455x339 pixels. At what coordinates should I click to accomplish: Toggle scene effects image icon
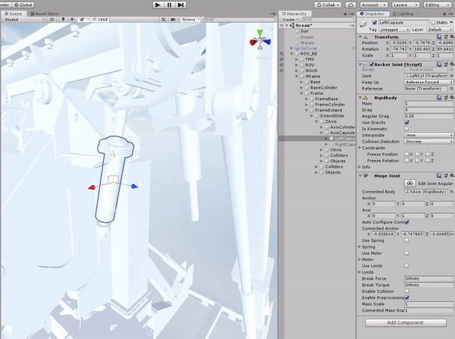point(82,20)
